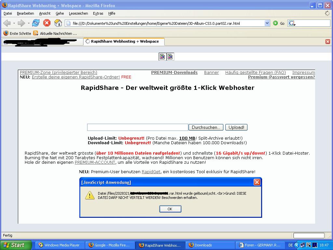Click the second broken image placeholder
This screenshot has height=250, width=333.
(170, 57)
